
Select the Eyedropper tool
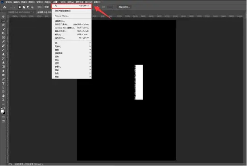[x=3, y=41]
